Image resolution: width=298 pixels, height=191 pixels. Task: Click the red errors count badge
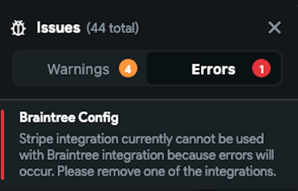coord(261,69)
